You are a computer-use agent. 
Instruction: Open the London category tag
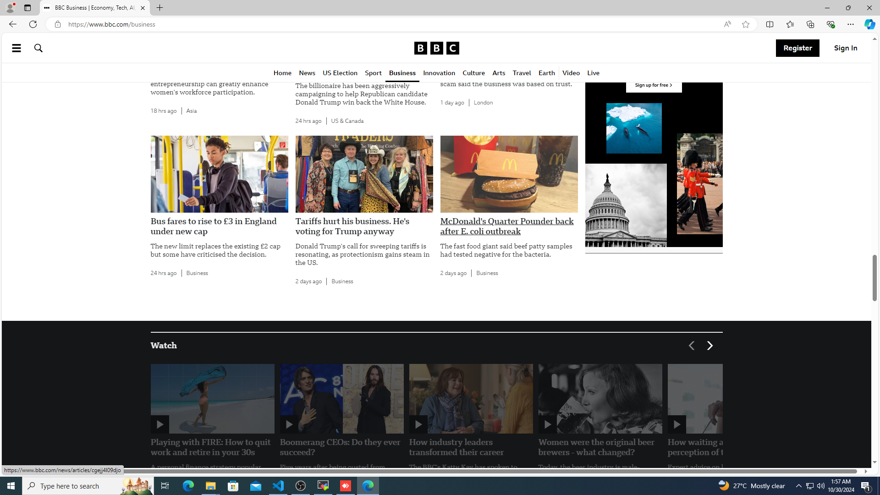coord(483,103)
